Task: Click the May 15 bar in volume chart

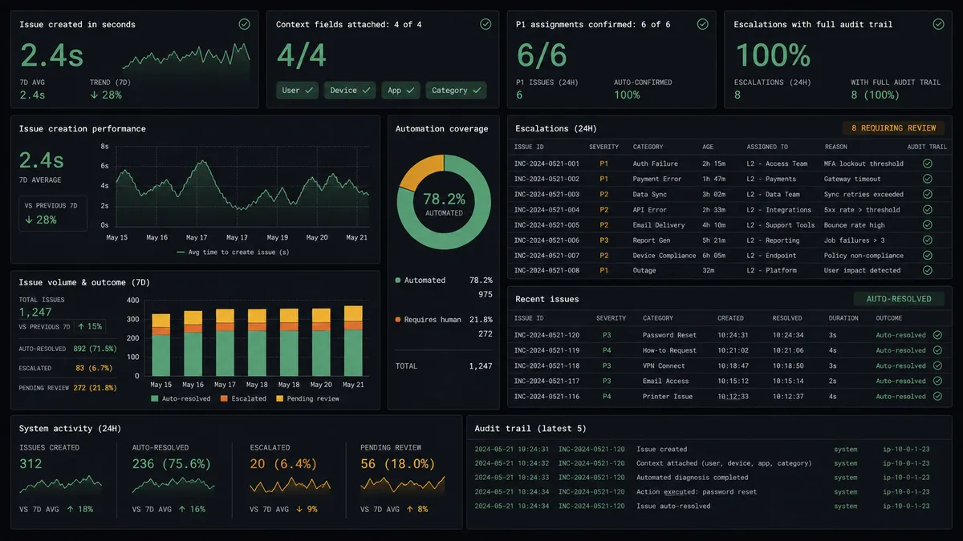Action: coord(161,345)
